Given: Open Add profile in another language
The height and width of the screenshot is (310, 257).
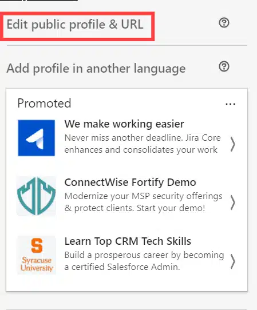Looking at the screenshot, I should (96, 69).
